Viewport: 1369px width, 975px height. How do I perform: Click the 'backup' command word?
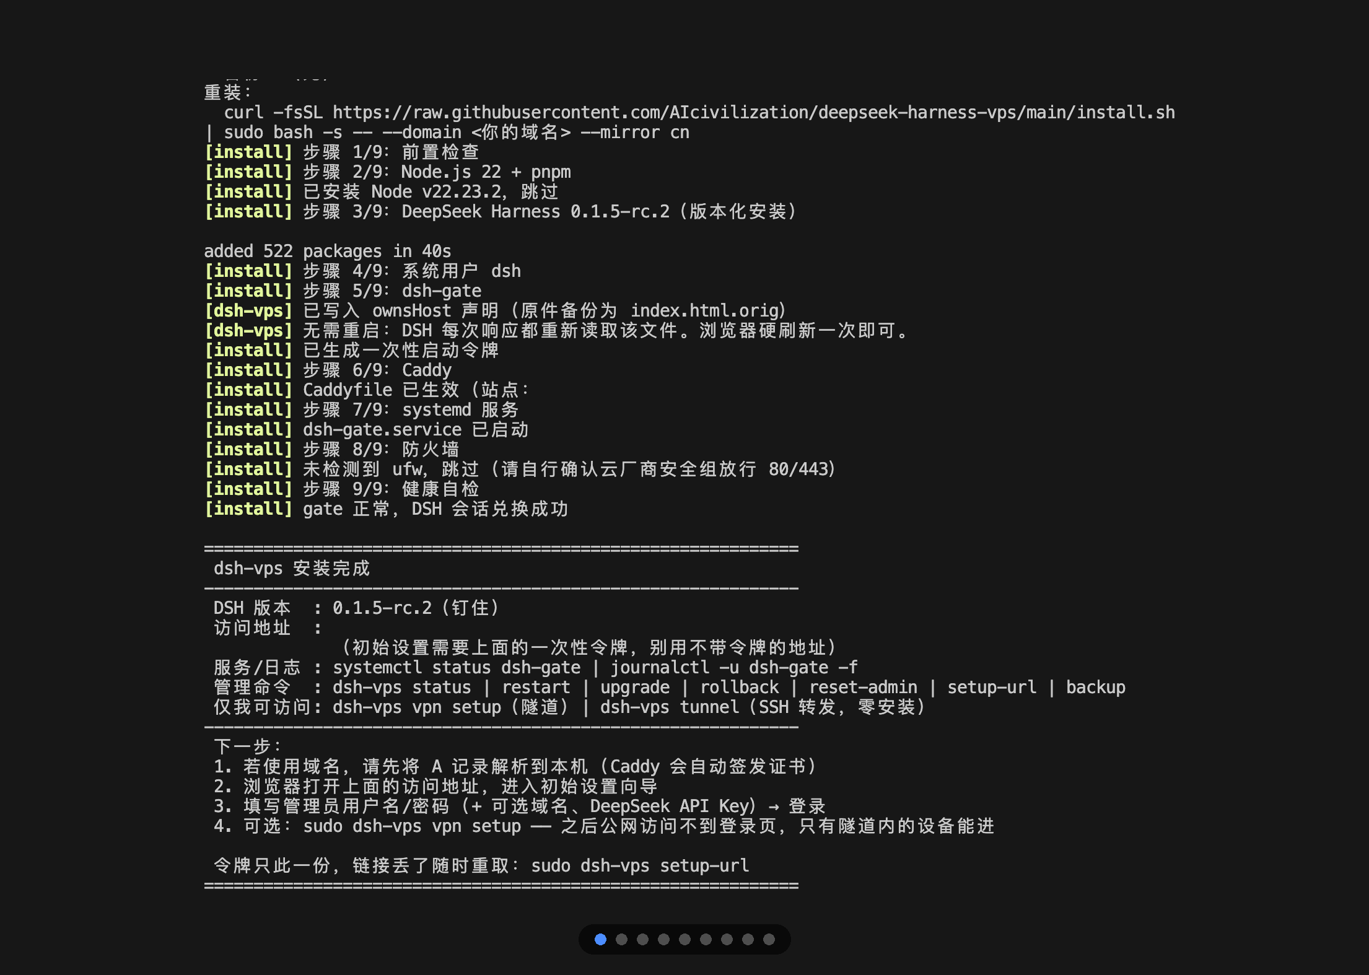1096,687
